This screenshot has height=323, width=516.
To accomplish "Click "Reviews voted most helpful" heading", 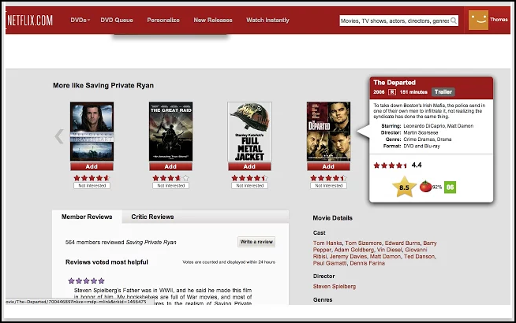I will tap(107, 262).
